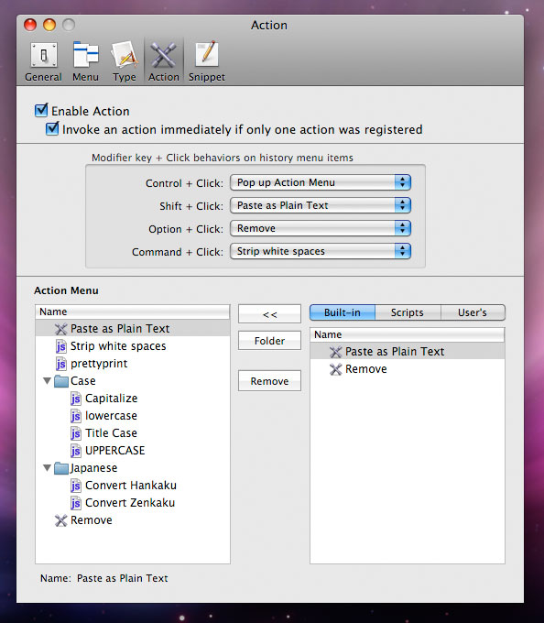Switch to the User's tab
The width and height of the screenshot is (544, 623).
coord(473,312)
